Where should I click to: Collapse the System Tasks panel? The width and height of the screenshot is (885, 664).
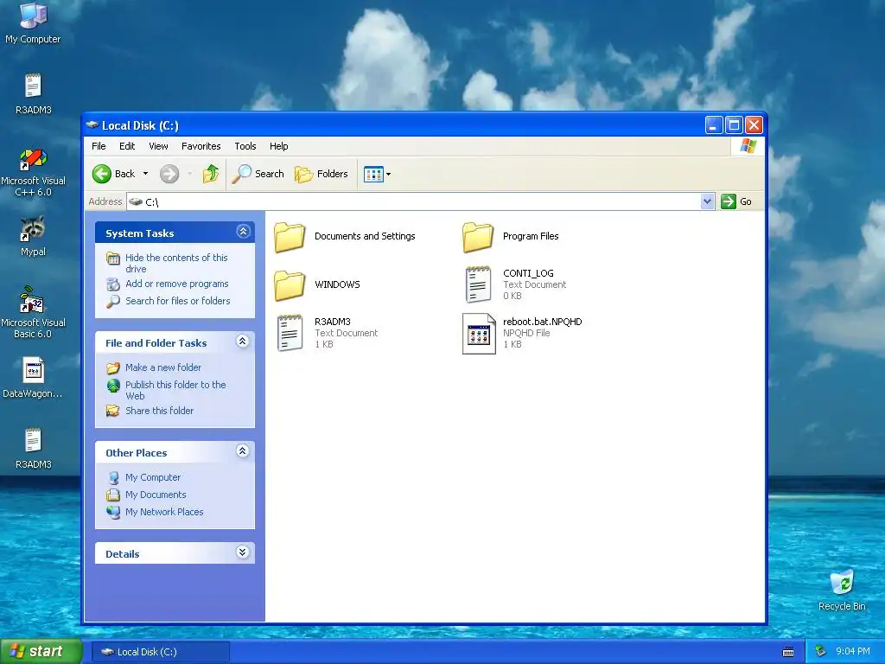pyautogui.click(x=243, y=232)
